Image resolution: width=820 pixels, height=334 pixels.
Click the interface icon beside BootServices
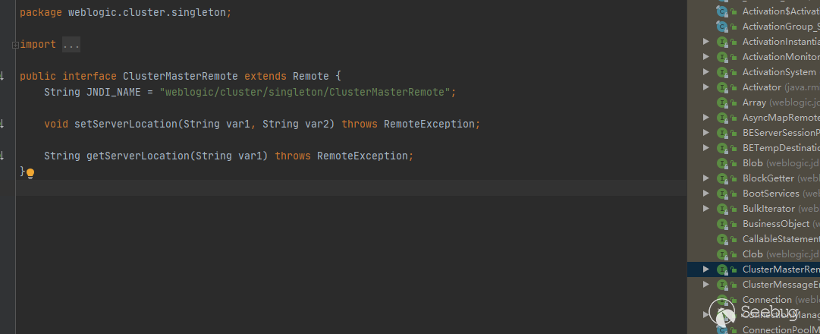click(x=723, y=194)
